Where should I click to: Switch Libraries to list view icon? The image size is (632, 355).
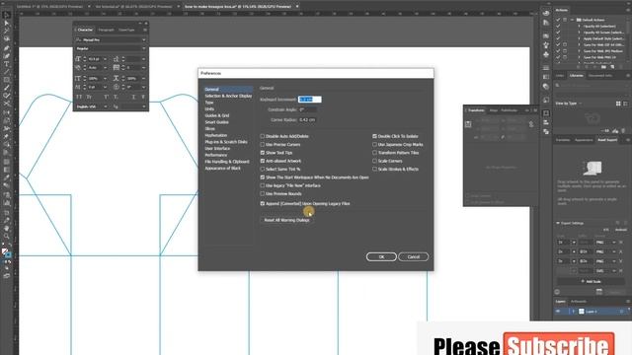pyautogui.click(x=625, y=104)
